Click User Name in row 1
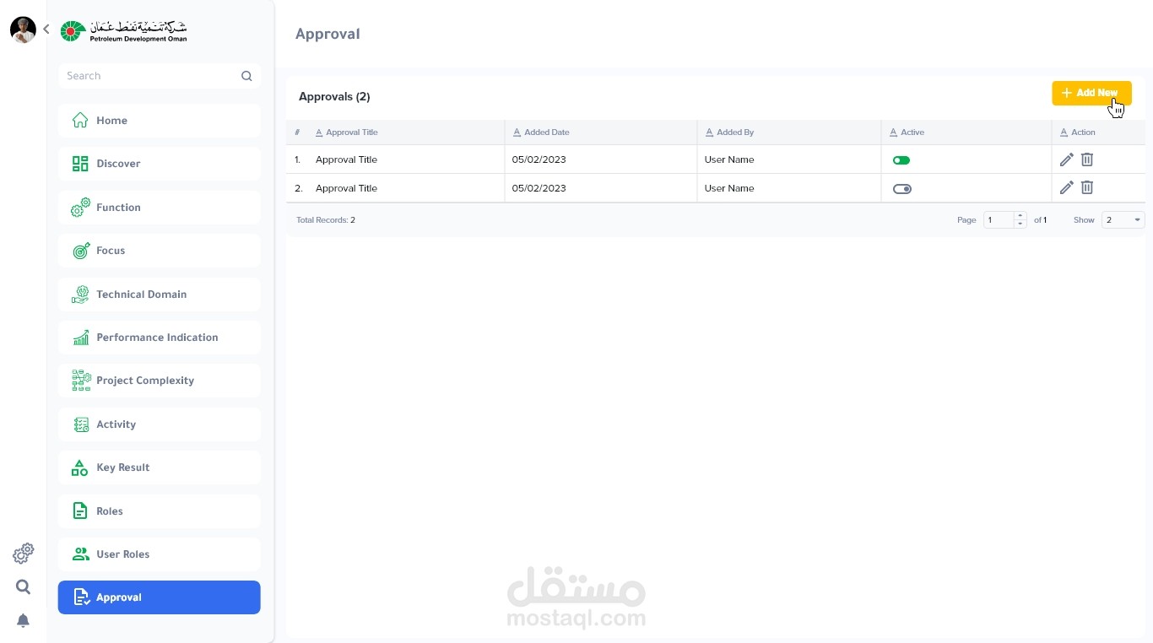The image size is (1153, 643). coord(729,159)
